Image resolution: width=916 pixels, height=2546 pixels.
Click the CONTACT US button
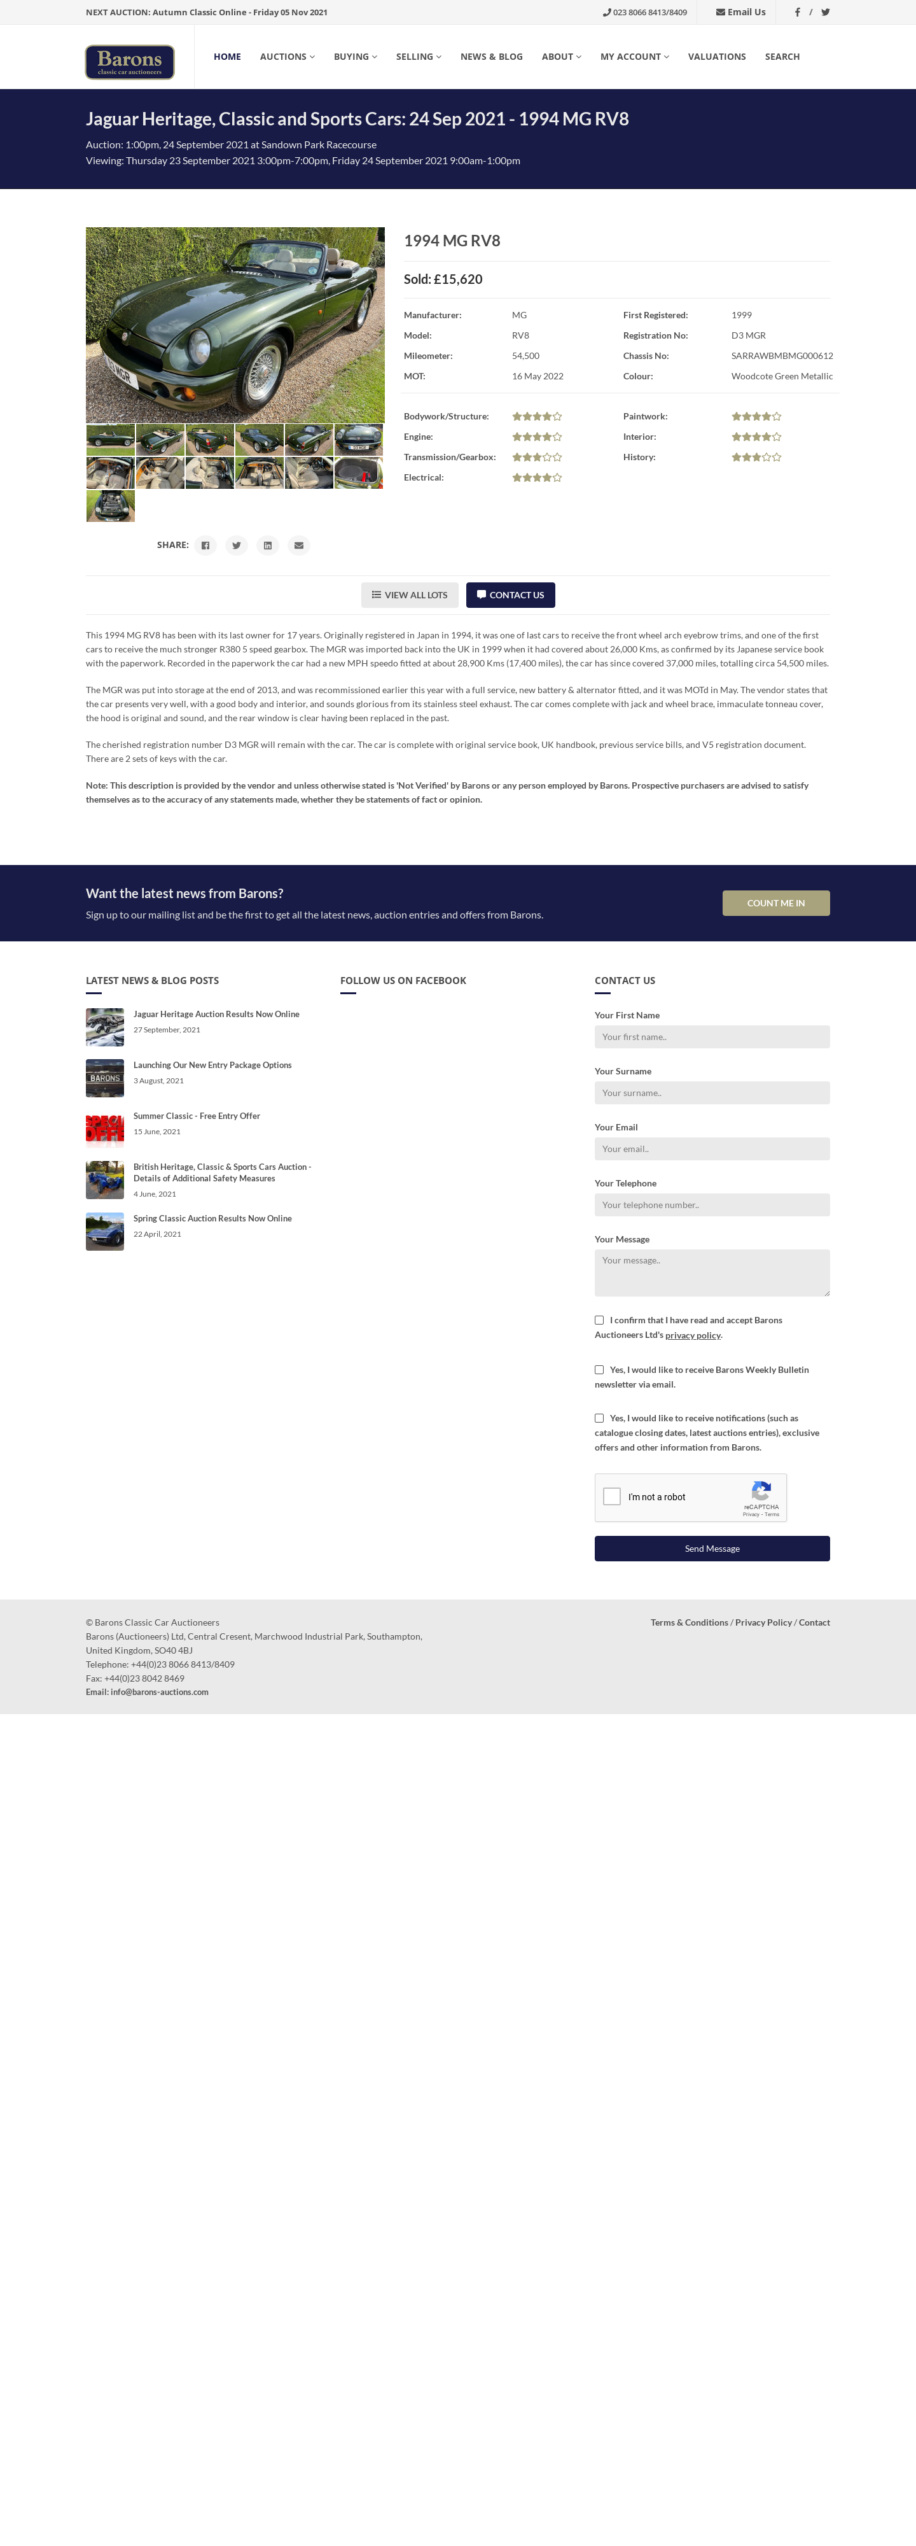pyautogui.click(x=511, y=595)
